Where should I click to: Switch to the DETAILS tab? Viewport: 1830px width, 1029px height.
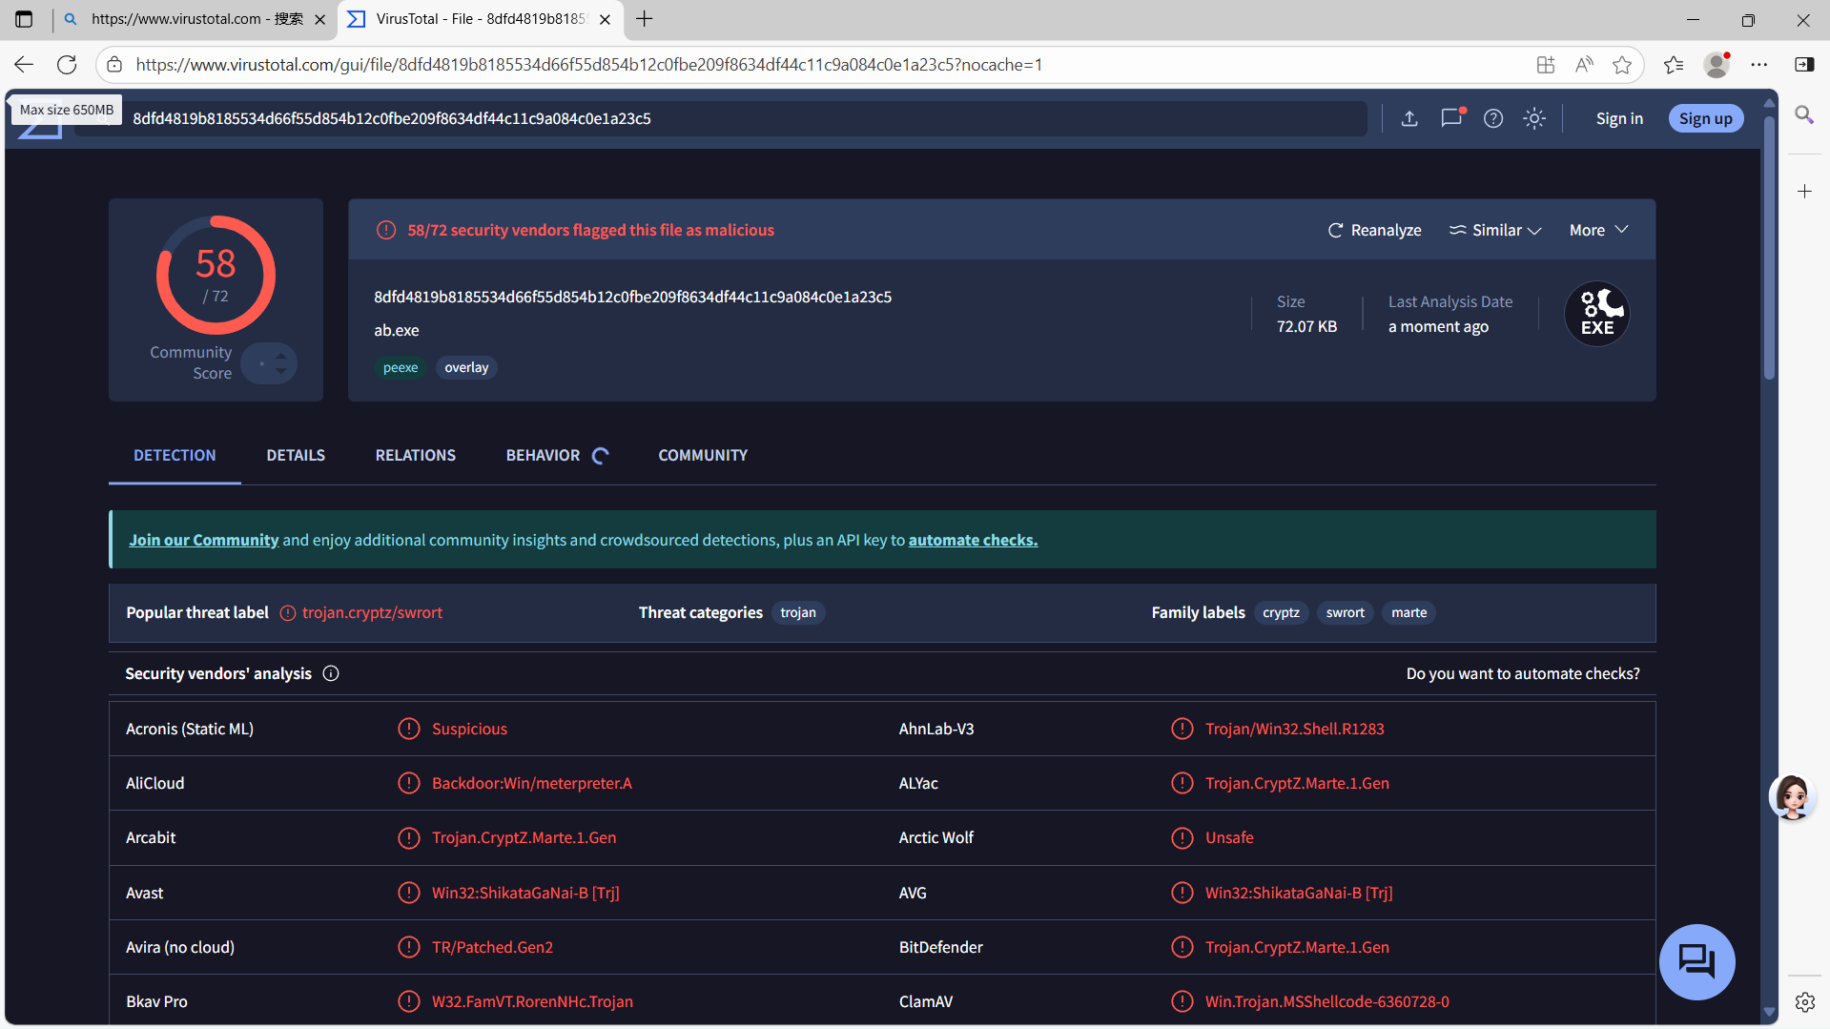pos(296,455)
